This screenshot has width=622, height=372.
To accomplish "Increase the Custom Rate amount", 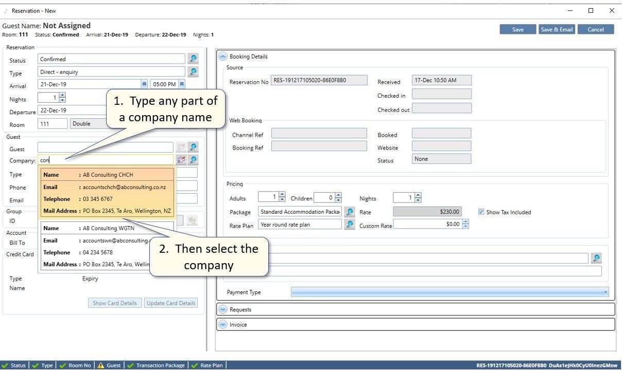I will coord(465,221).
